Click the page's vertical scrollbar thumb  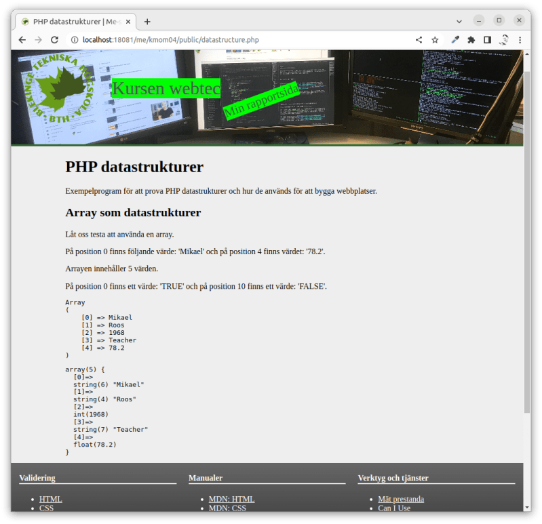527,242
